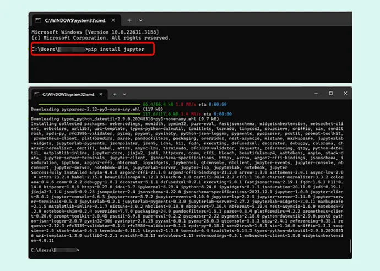Click the final C:\Users prompt in lower terminal
This screenshot has width=380, height=271.
(x=55, y=250)
